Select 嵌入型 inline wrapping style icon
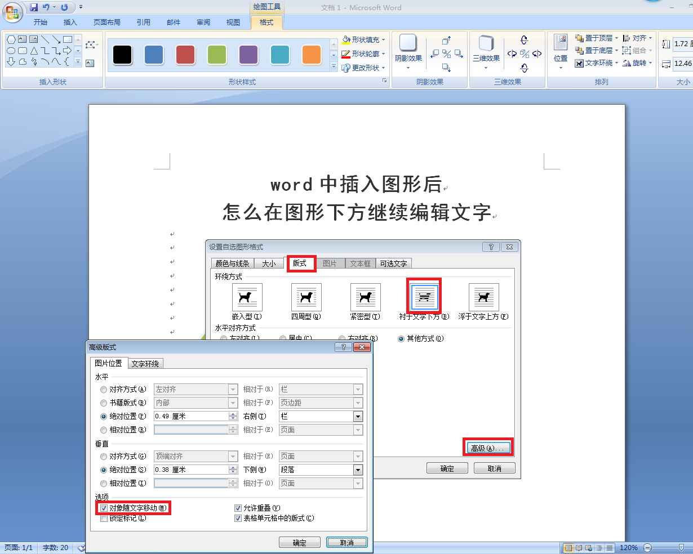 coord(247,297)
